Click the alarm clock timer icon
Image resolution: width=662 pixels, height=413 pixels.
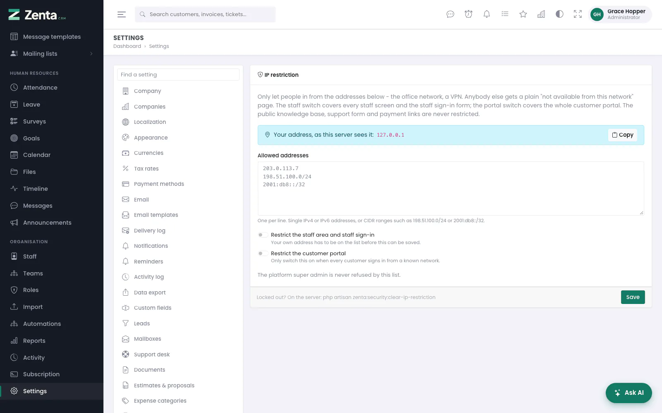click(468, 14)
